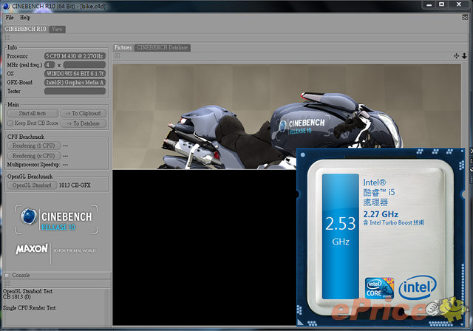Run OpenGL Standard benchmark
Screen dimensions: 473x331
pos(32,185)
